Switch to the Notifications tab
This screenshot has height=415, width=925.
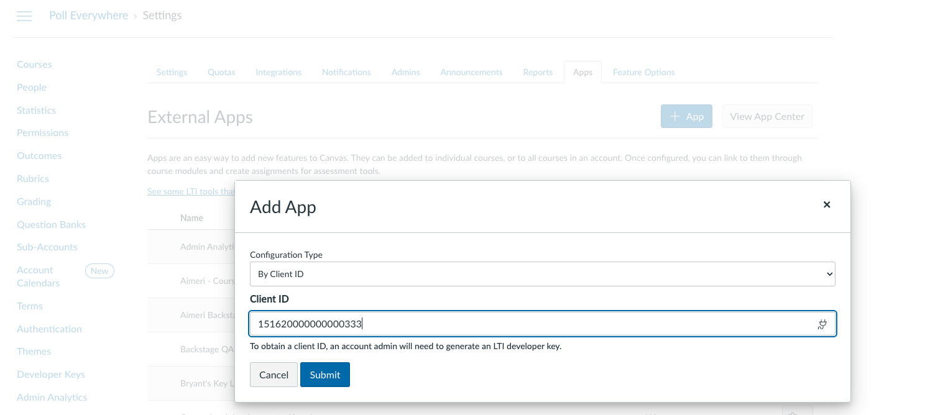click(346, 72)
